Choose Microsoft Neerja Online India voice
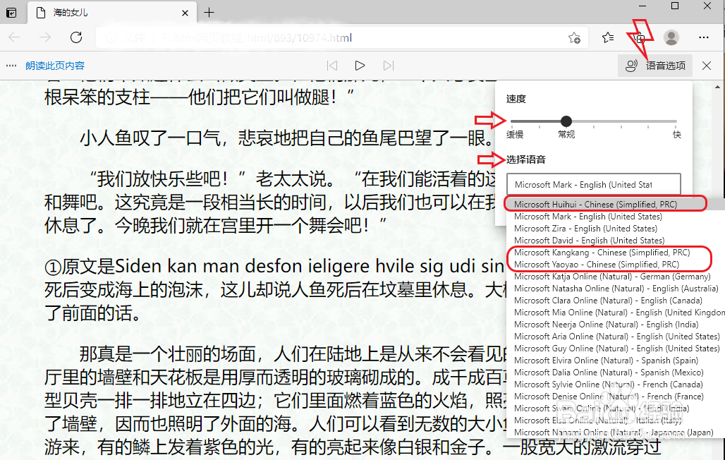Image resolution: width=725 pixels, height=460 pixels. tap(614, 325)
